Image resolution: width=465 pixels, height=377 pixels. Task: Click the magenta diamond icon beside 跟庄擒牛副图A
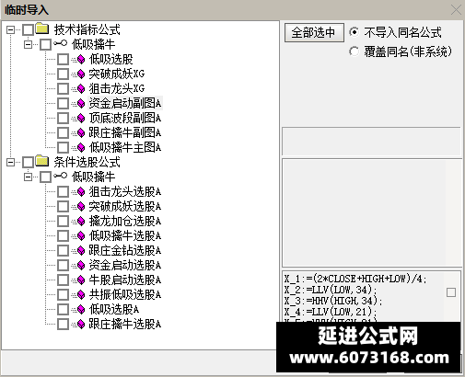(x=81, y=132)
